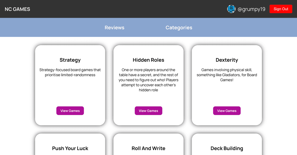
Task: Click the grumpy19 user avatar icon
Action: tap(231, 9)
